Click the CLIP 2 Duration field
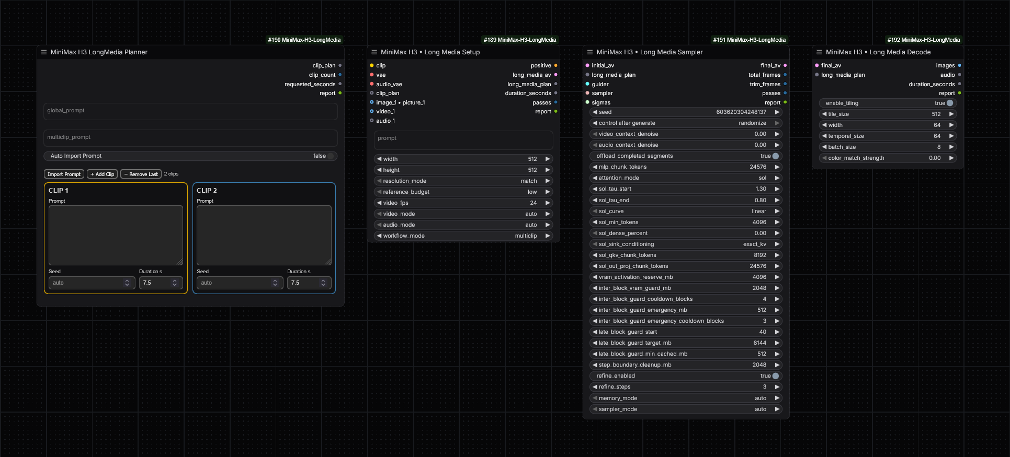This screenshot has width=1010, height=457. coord(309,283)
